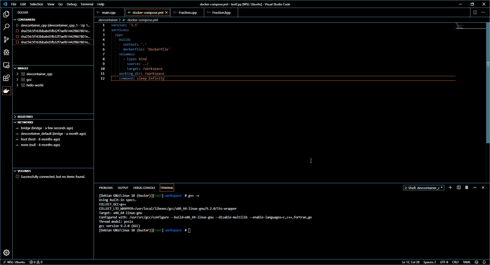Open the Search view in activity bar
Image resolution: width=490 pixels, height=265 pixels.
6,27
